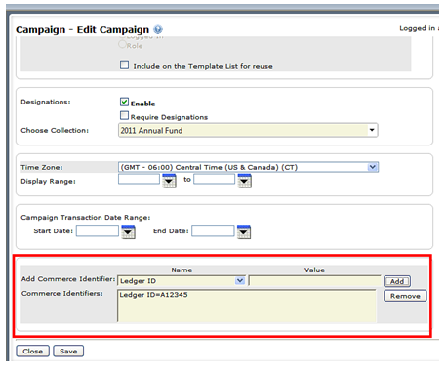Click the Save button
446x374 pixels.
coord(68,351)
